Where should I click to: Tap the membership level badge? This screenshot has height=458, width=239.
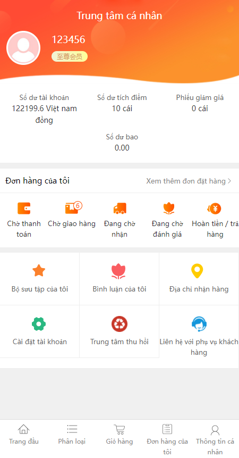[70, 56]
